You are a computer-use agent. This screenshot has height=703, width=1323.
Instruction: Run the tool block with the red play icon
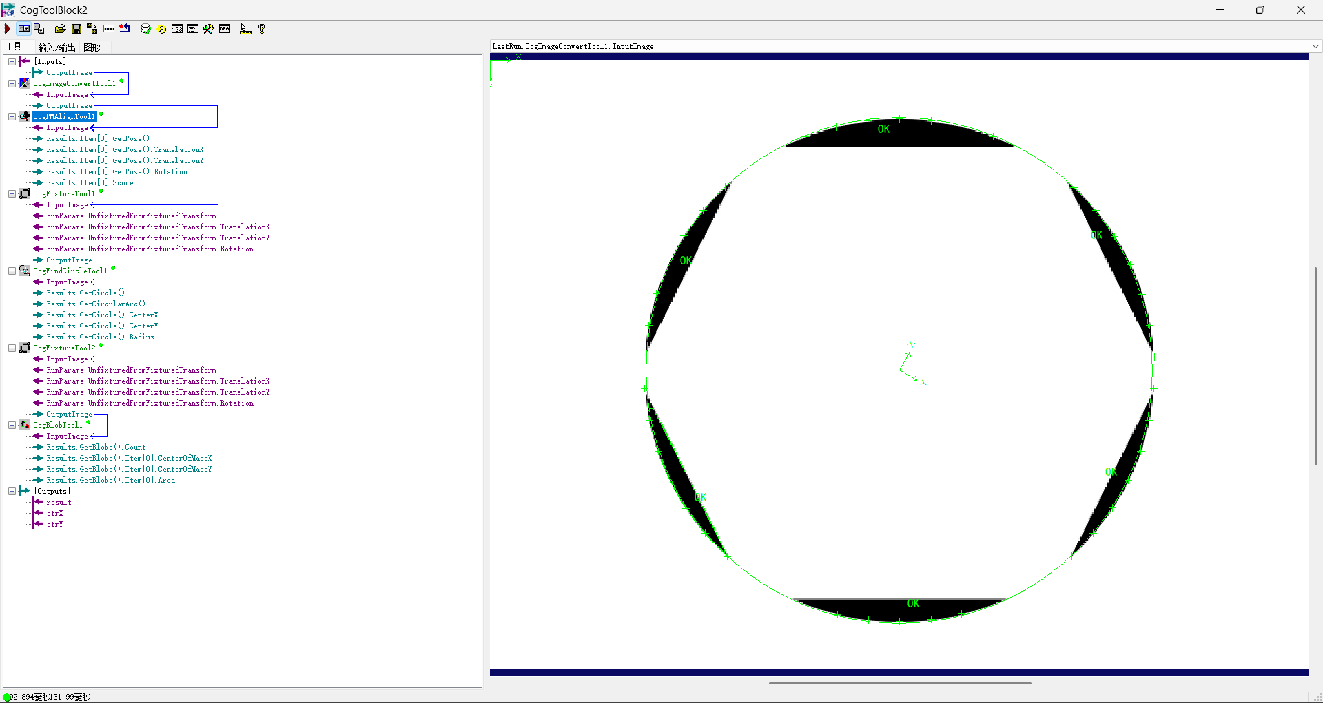[8, 29]
